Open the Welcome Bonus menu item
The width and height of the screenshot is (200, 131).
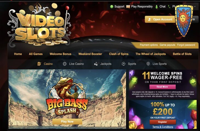click(61, 54)
